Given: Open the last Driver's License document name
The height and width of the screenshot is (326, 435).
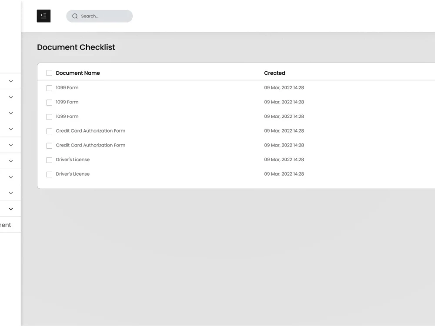Looking at the screenshot, I should point(73,174).
